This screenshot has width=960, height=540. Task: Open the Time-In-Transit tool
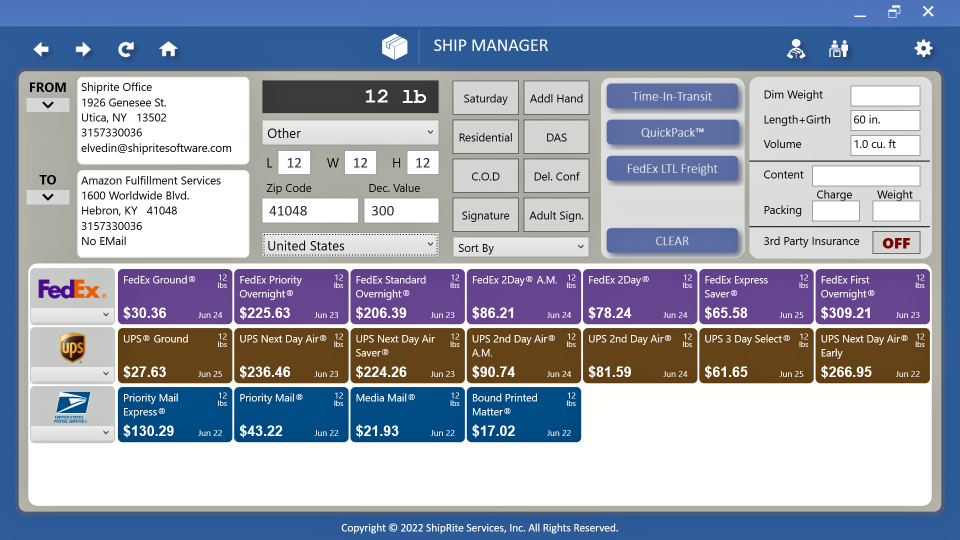[x=672, y=96]
